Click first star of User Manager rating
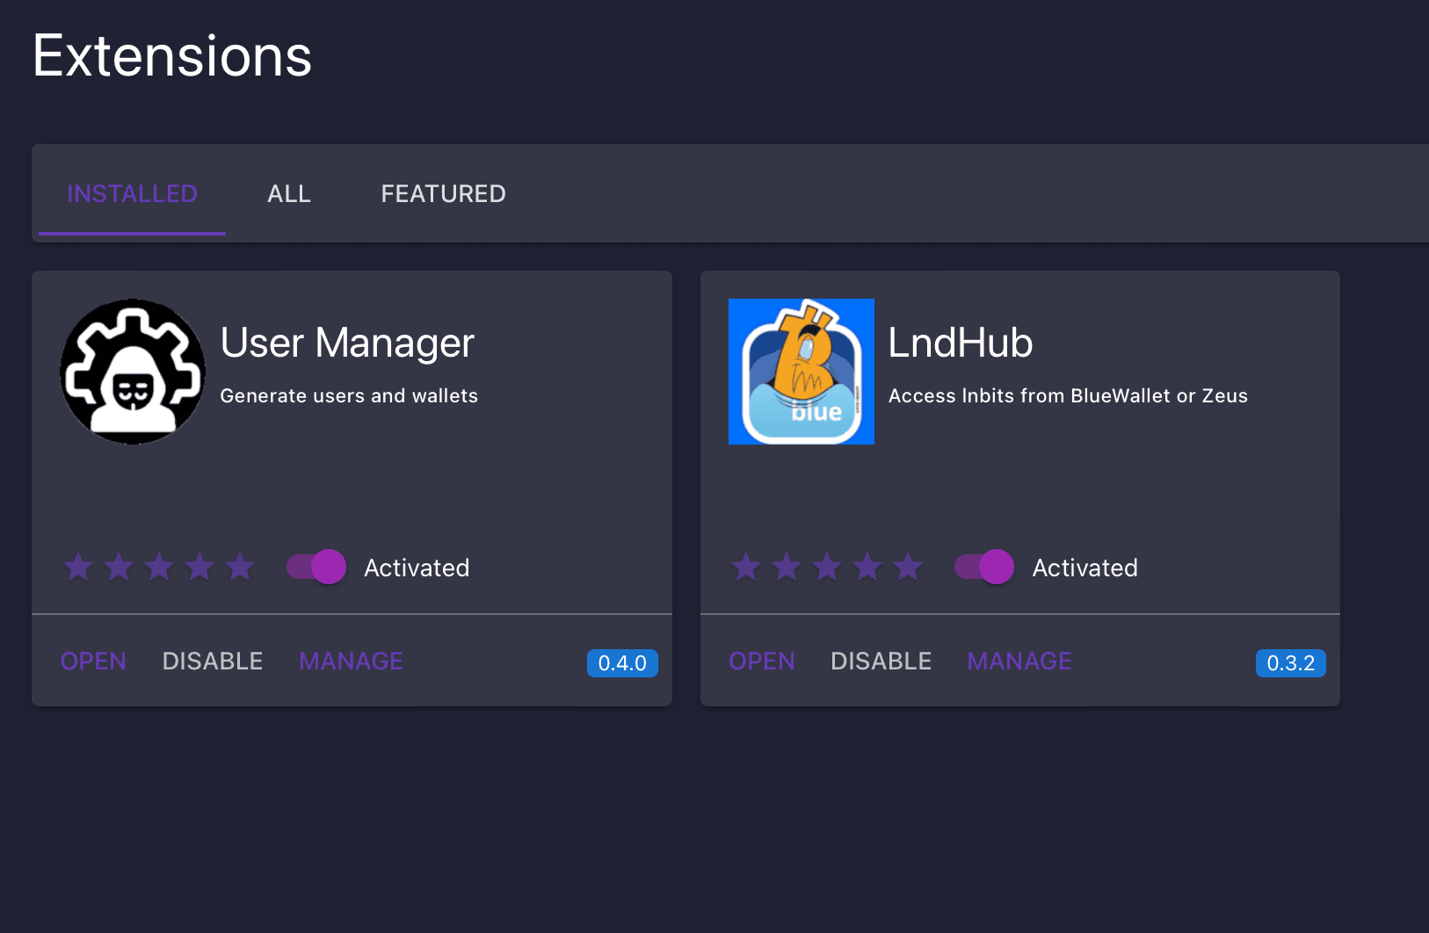This screenshot has height=933, width=1429. click(78, 568)
